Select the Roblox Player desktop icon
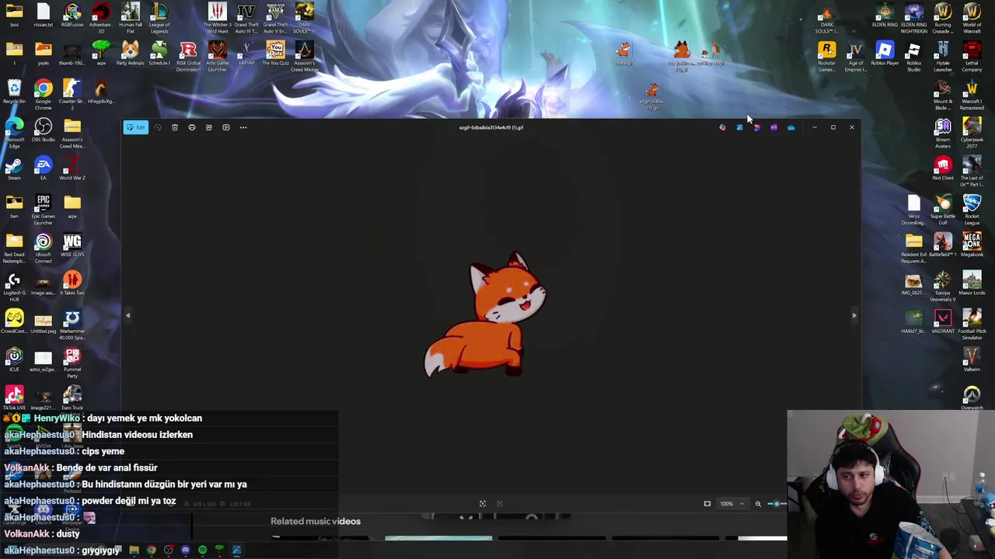The height and width of the screenshot is (559, 995). 885,54
